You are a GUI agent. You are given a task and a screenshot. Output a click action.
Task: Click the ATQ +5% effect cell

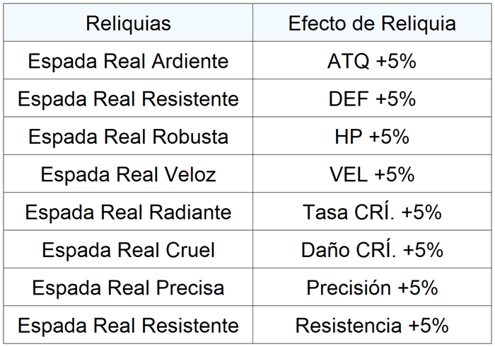[371, 61]
